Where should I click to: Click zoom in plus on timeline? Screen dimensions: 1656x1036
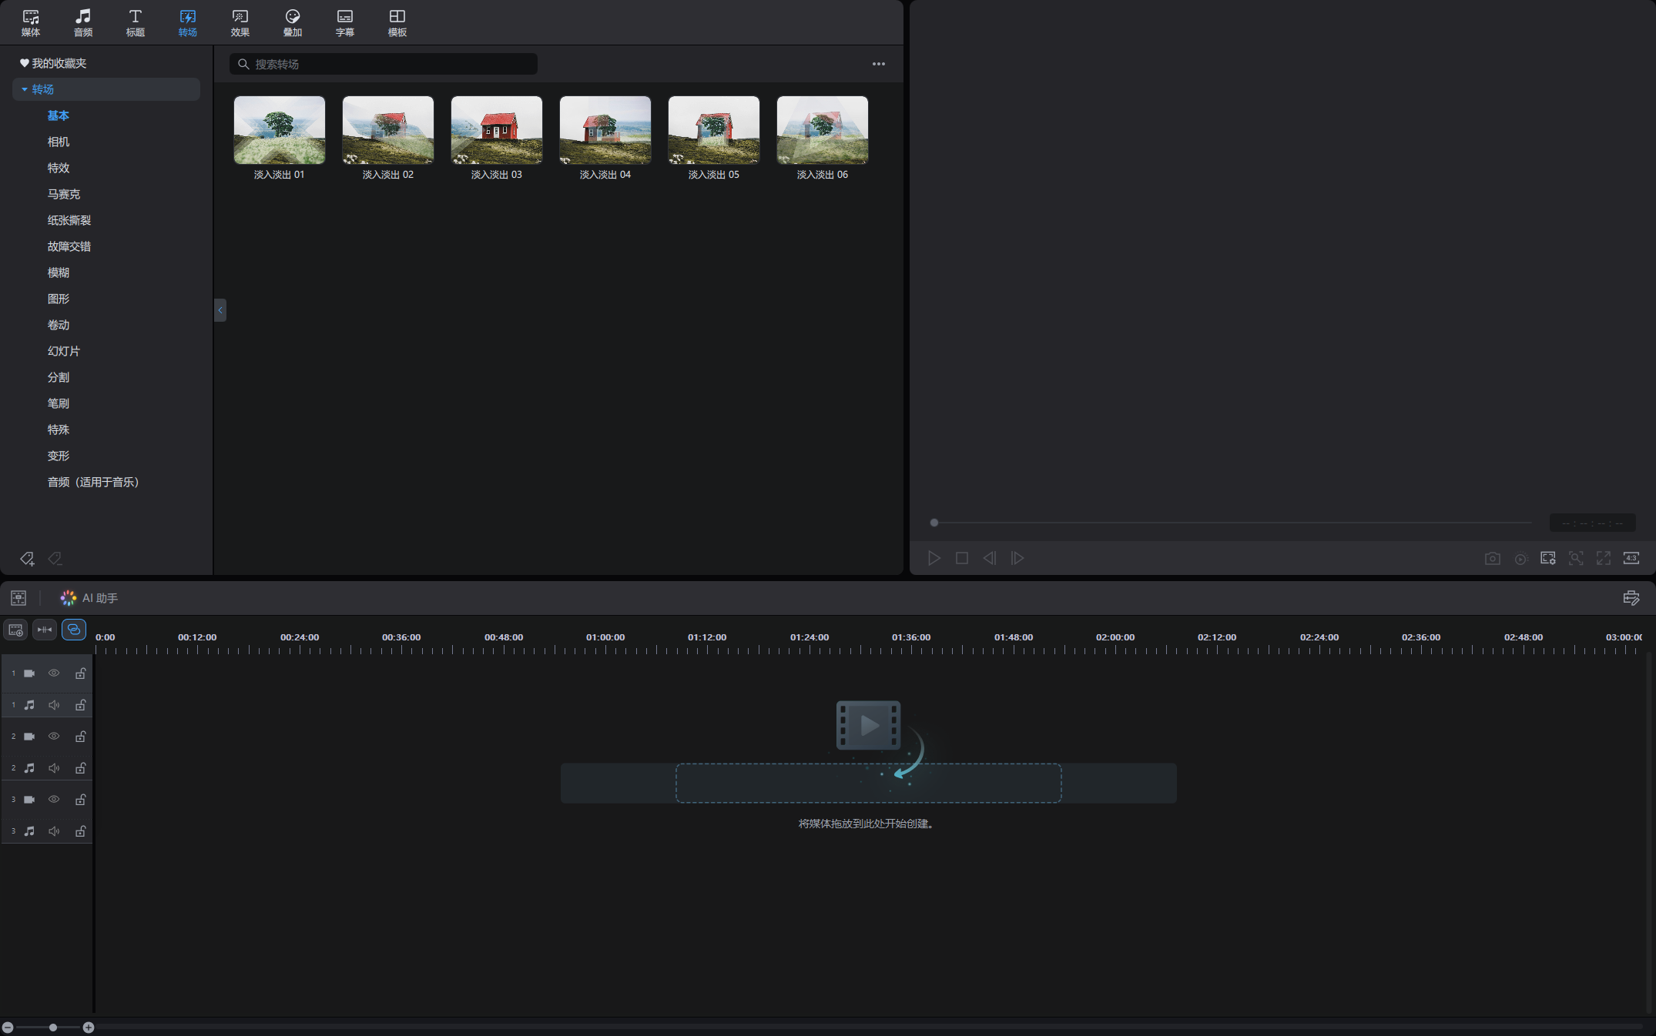[89, 1028]
